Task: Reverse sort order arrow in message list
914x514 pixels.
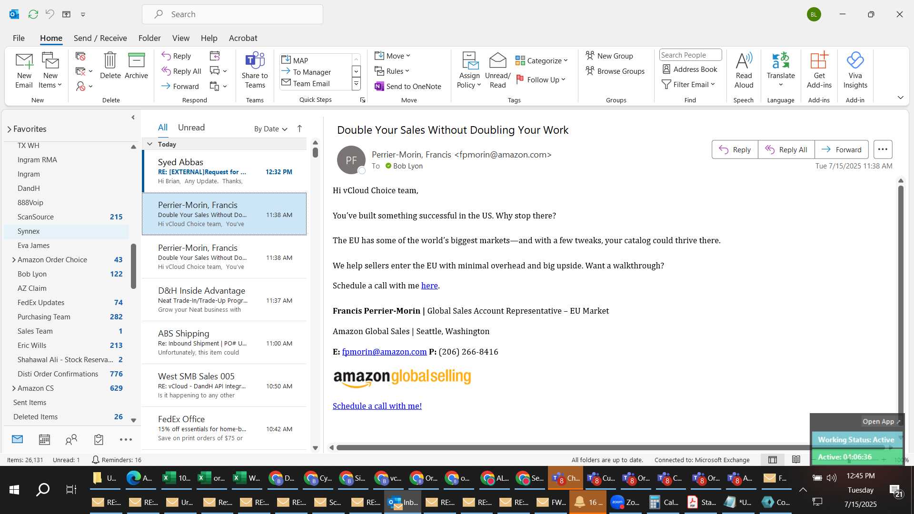Action: tap(299, 128)
